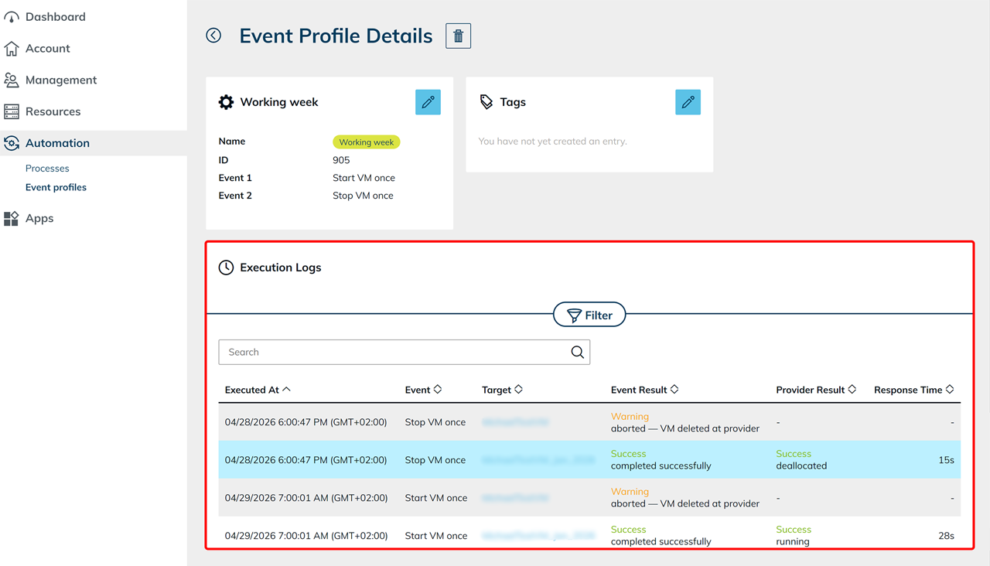Delete event profile with trash icon

point(458,36)
